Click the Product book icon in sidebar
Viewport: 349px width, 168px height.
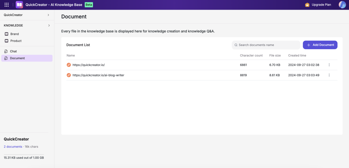[6, 41]
